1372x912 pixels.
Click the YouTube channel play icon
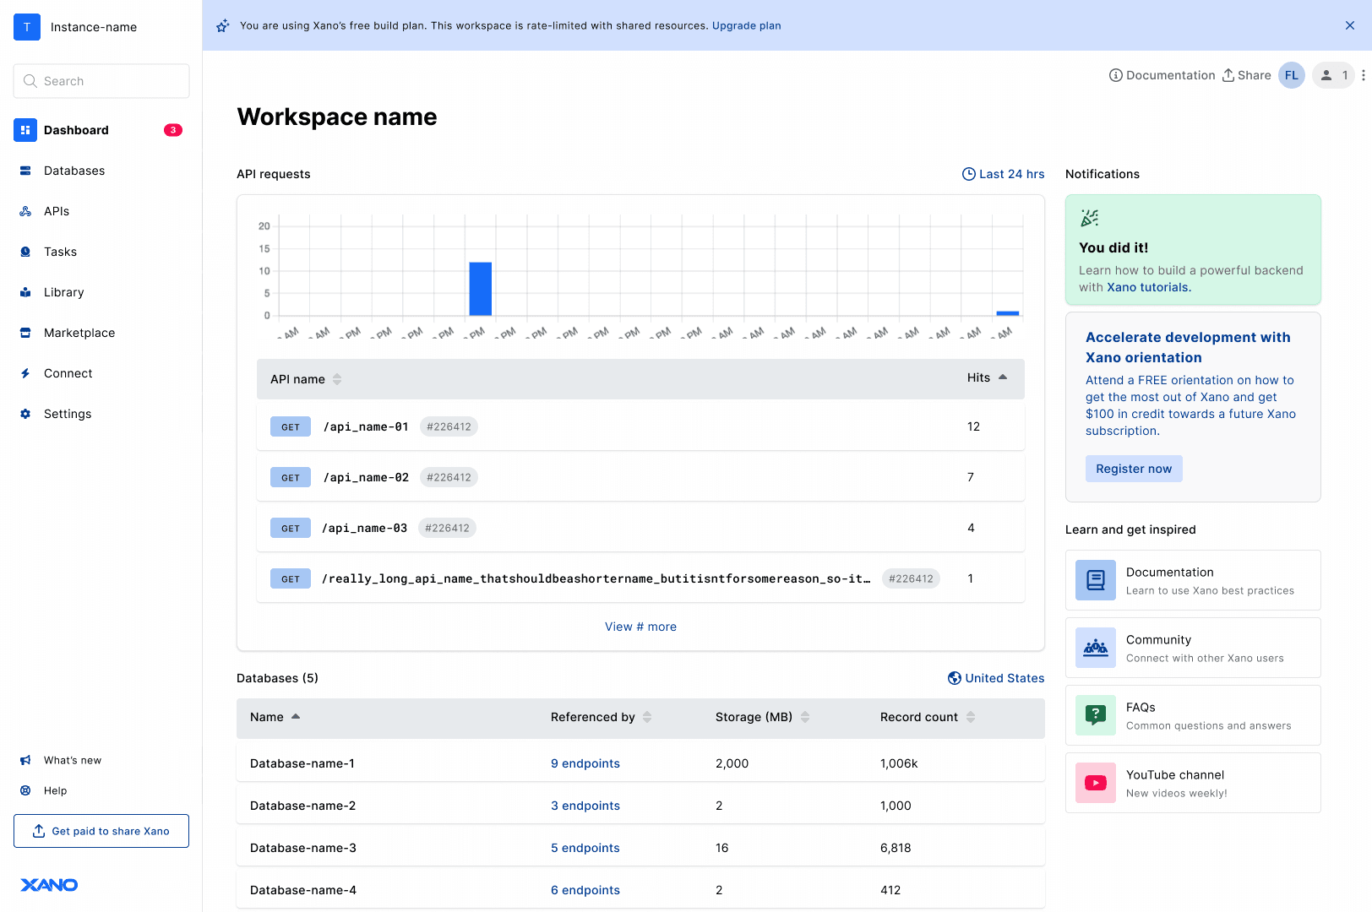pyautogui.click(x=1096, y=783)
